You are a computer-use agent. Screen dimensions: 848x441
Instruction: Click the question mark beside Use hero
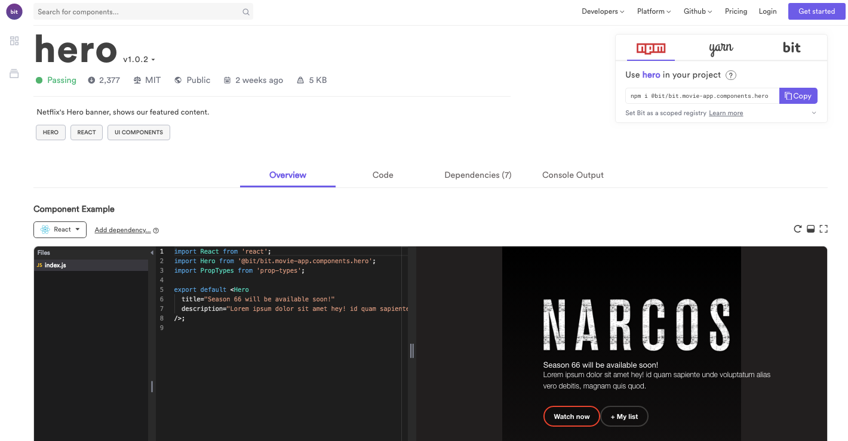pos(730,75)
